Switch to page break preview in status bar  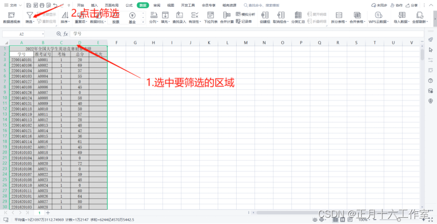[x=350, y=220]
